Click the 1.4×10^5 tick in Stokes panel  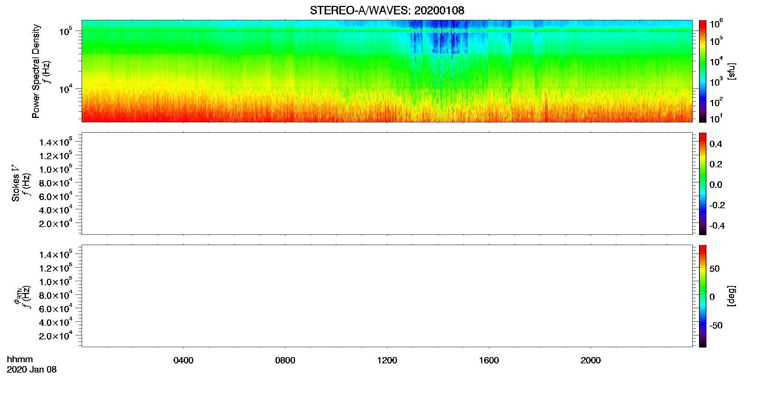tap(56, 142)
